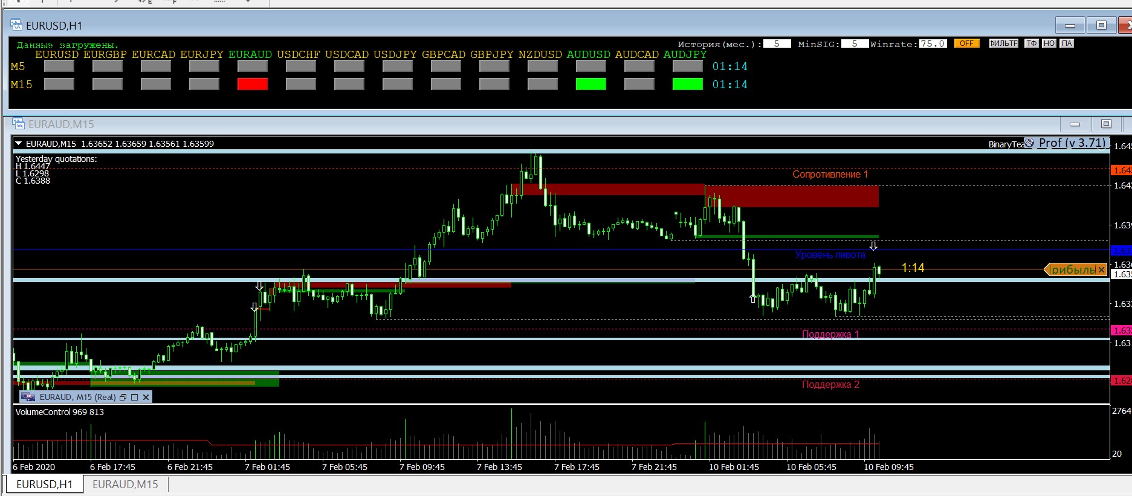The width and height of the screenshot is (1132, 496).
Task: Expand the EURAUD,M15 chart header triangle
Action: 19,144
